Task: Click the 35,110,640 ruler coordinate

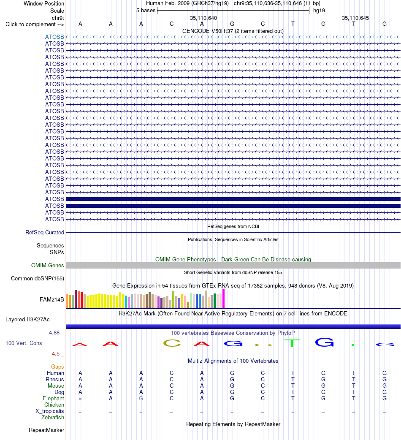Action: 203,18
